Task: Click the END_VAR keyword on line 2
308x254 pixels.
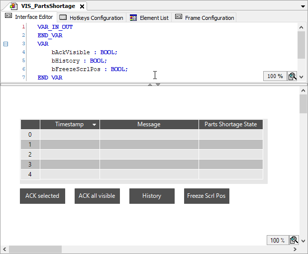Action: coord(50,35)
